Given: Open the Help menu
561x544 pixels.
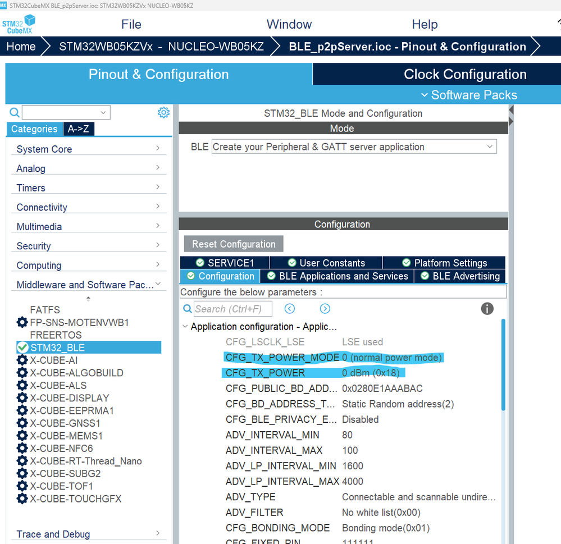Looking at the screenshot, I should click(x=425, y=24).
